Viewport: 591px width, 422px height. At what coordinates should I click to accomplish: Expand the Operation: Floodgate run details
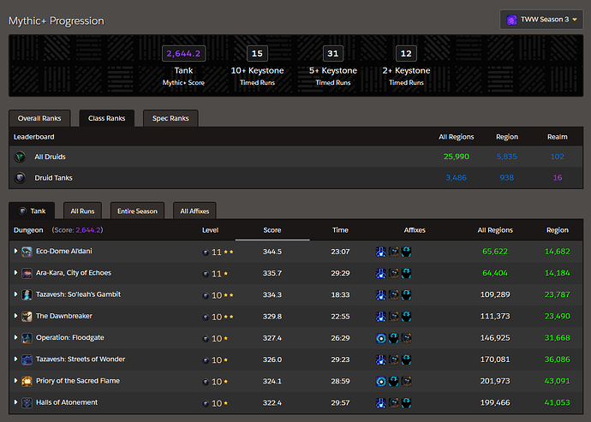point(15,338)
